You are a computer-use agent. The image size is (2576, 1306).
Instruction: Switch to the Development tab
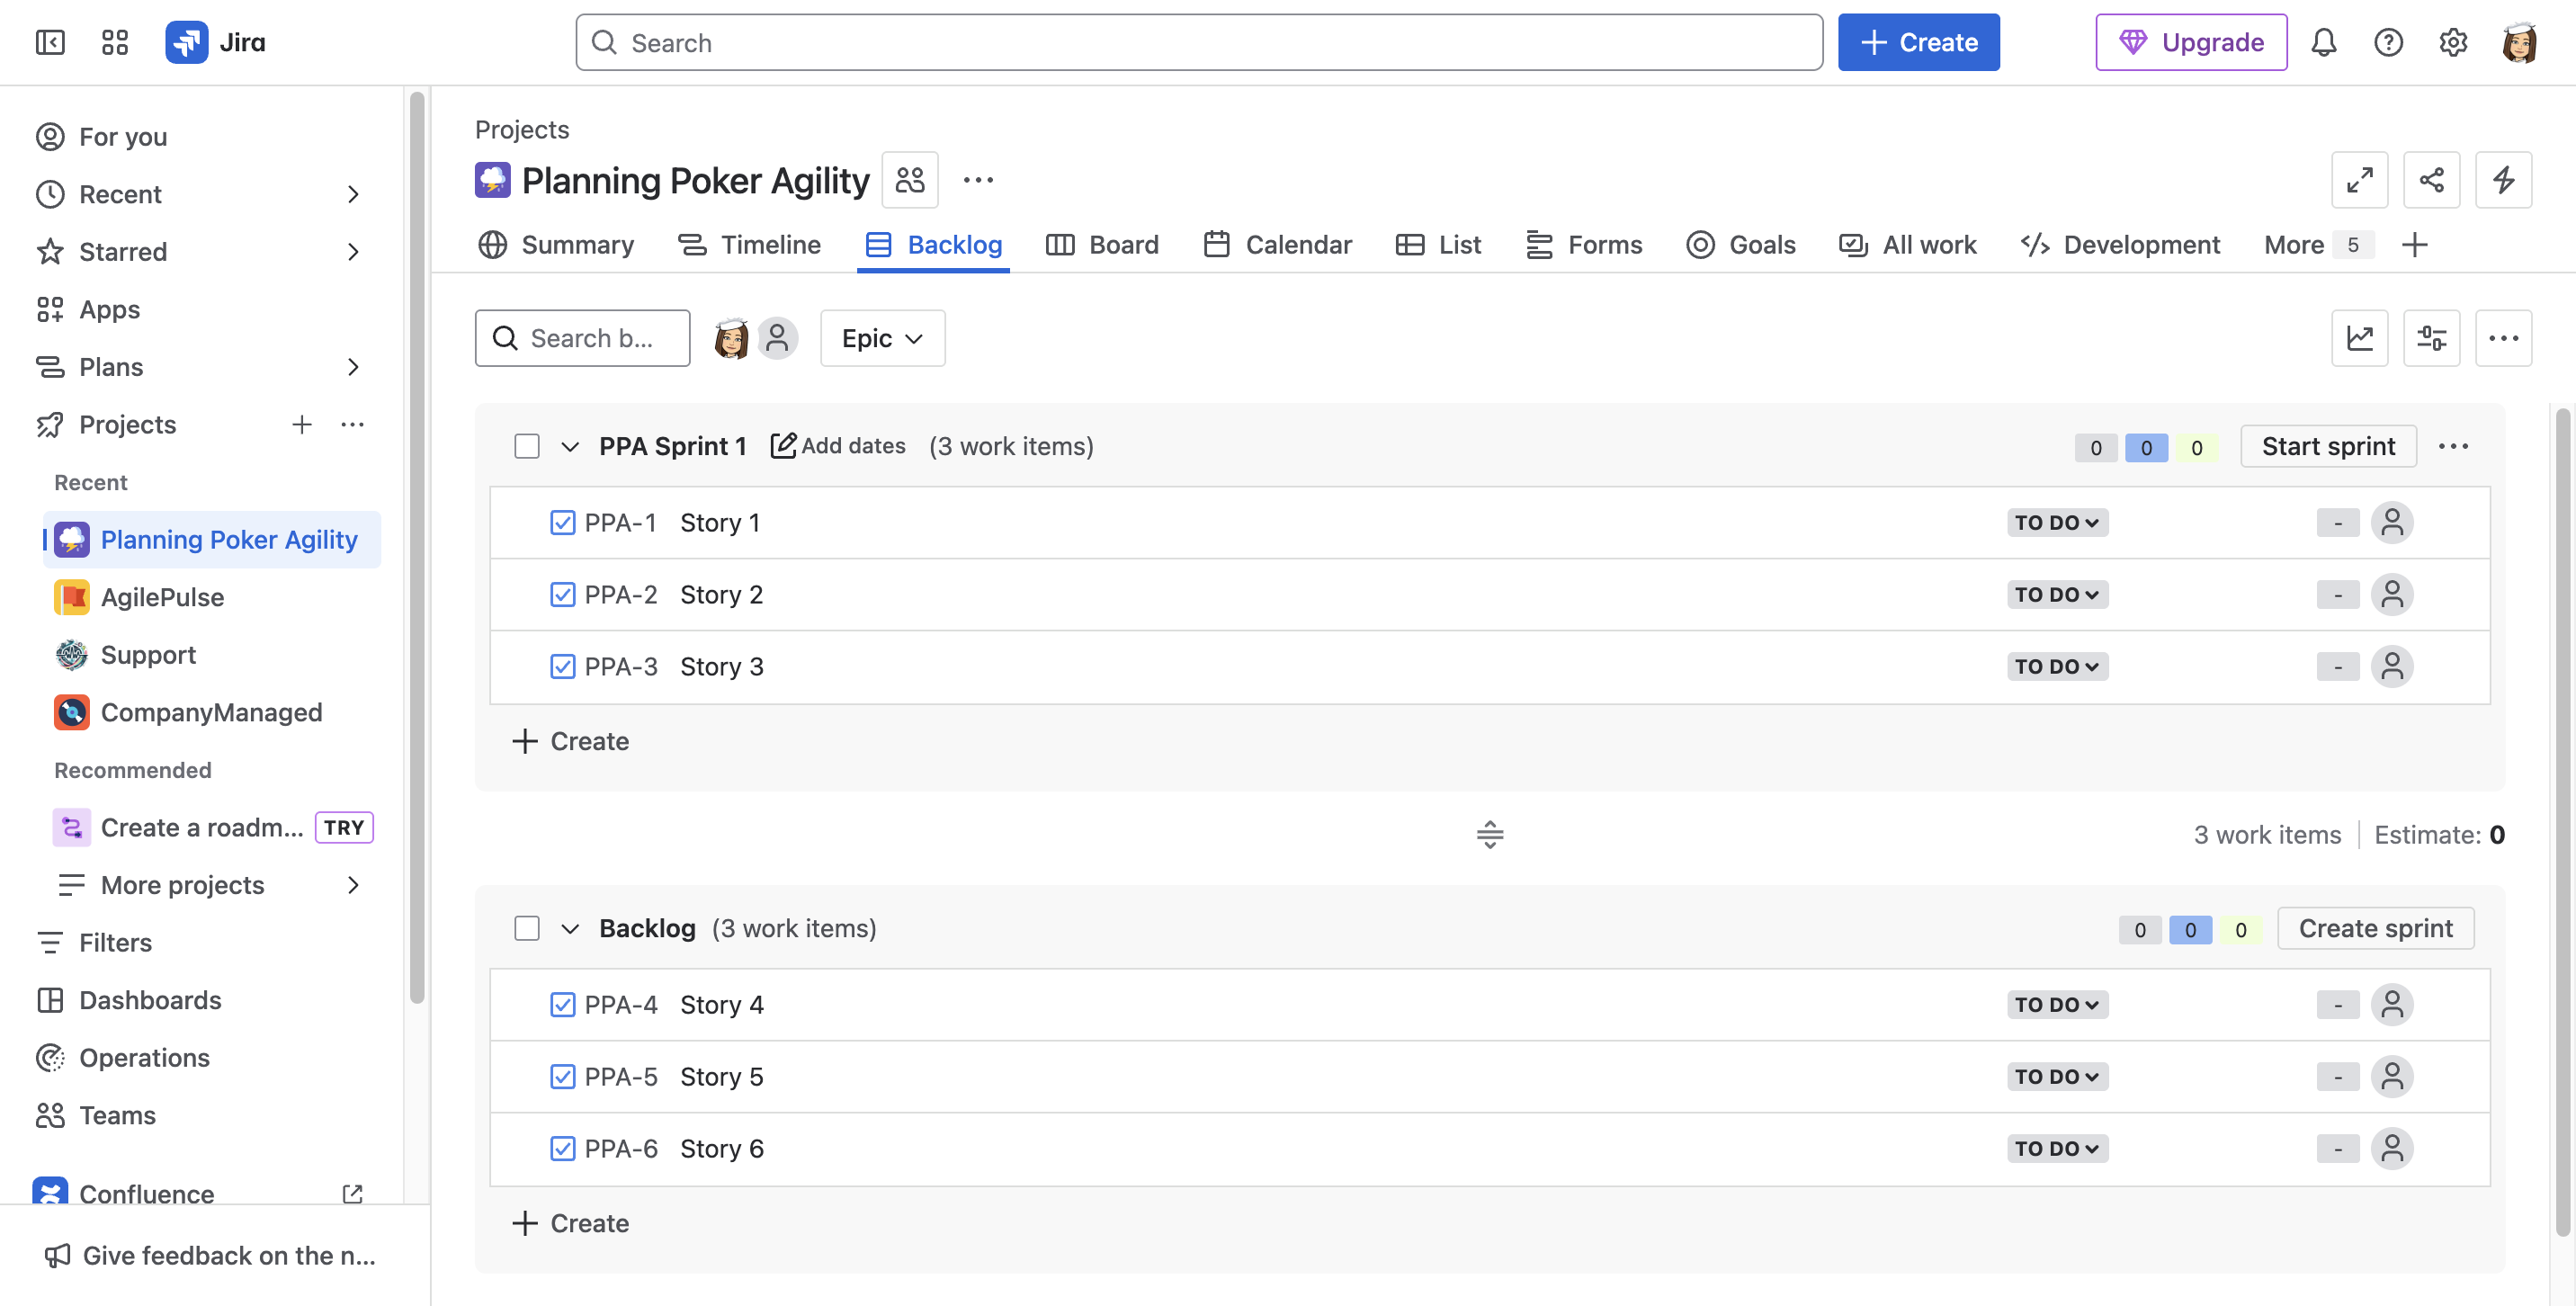(x=2120, y=245)
